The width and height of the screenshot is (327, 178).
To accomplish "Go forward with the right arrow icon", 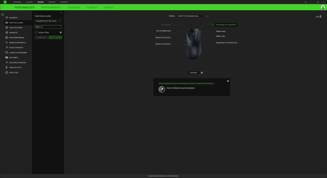I will [x=8, y=7].
